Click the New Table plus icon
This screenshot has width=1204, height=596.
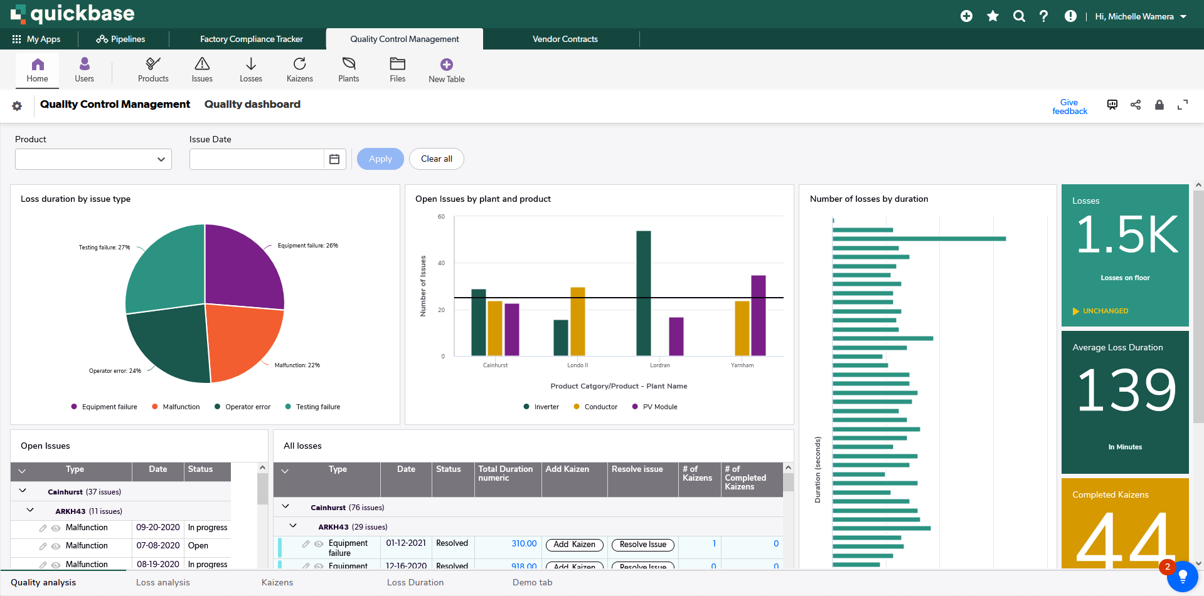[446, 65]
